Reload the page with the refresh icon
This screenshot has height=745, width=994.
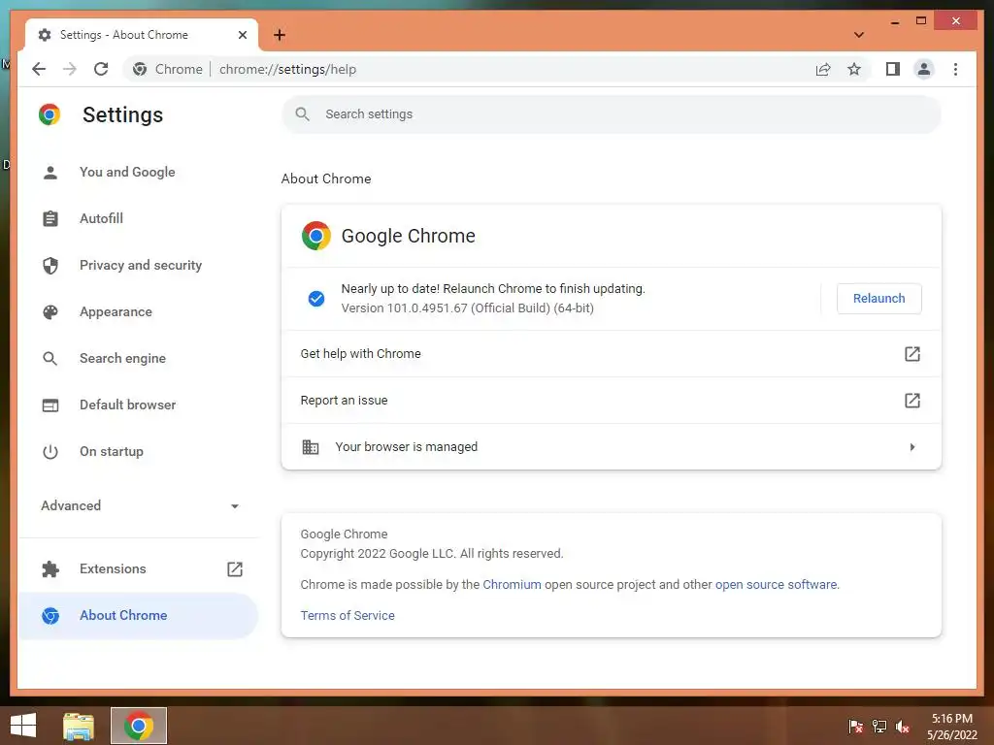click(101, 69)
